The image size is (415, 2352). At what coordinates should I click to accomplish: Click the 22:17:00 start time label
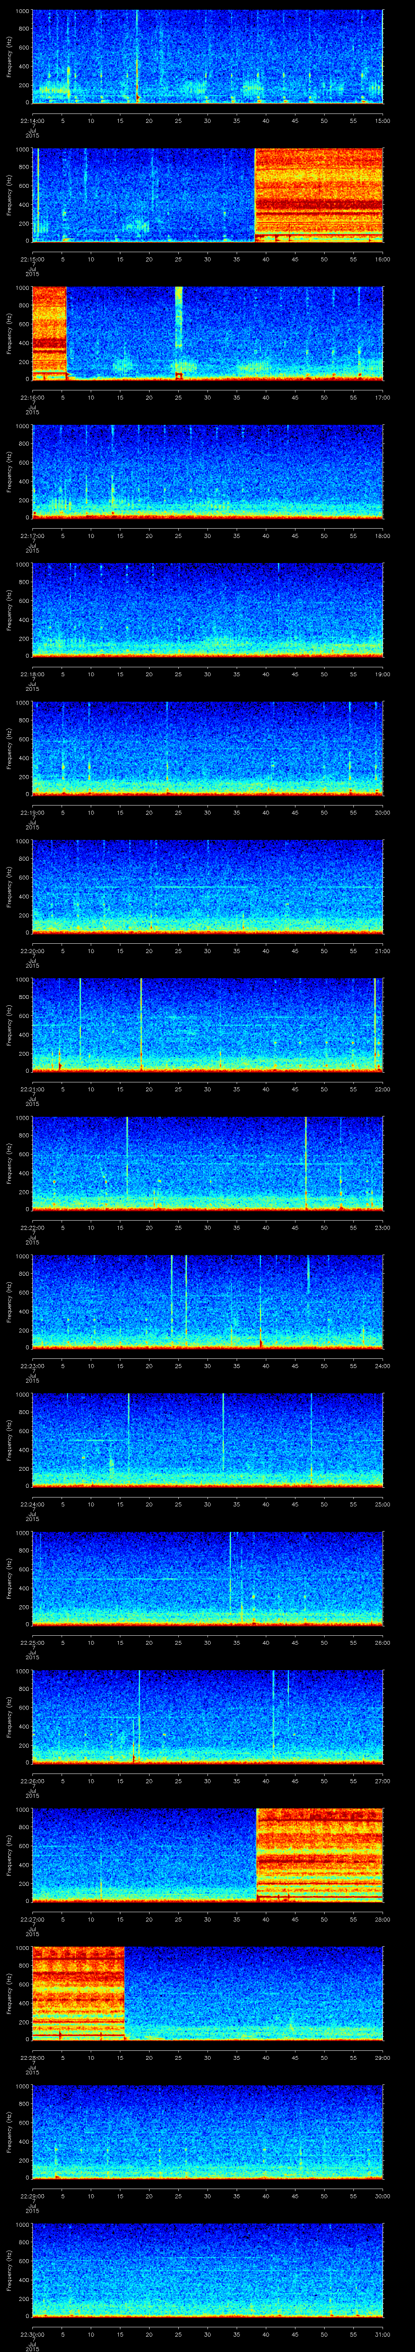tap(33, 537)
